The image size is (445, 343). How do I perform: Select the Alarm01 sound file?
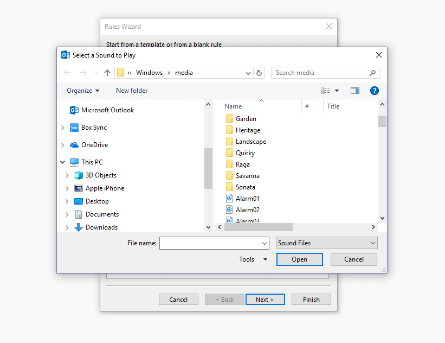coord(243,198)
